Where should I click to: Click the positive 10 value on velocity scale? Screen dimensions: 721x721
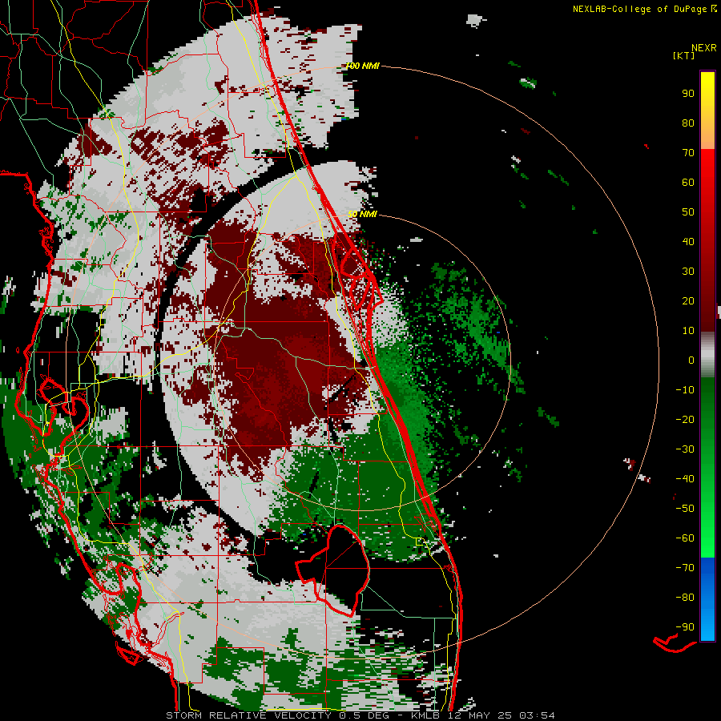tap(688, 331)
